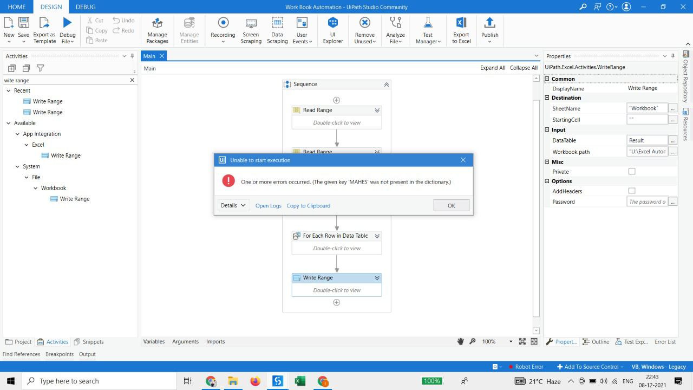Open Firefox from the taskbar
The width and height of the screenshot is (693, 390).
(x=255, y=381)
